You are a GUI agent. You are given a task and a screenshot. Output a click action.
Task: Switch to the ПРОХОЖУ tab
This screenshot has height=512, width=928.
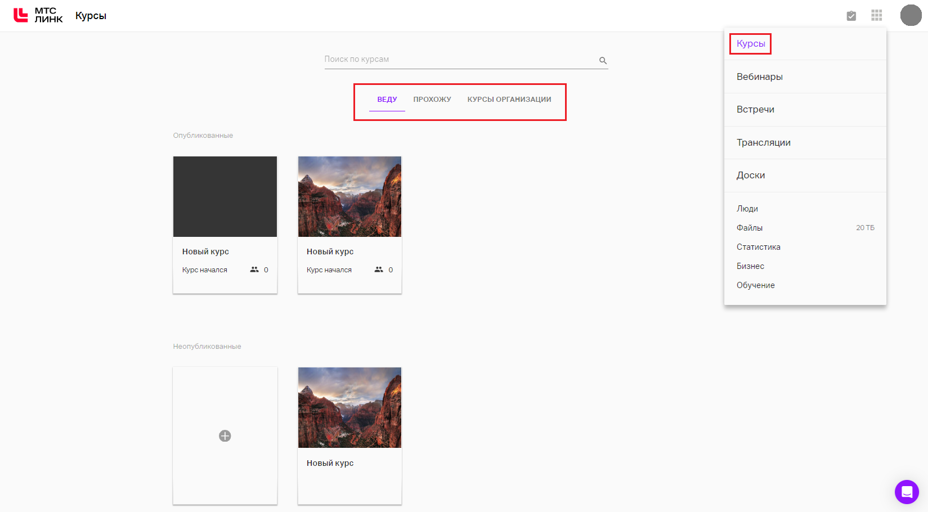click(x=432, y=100)
